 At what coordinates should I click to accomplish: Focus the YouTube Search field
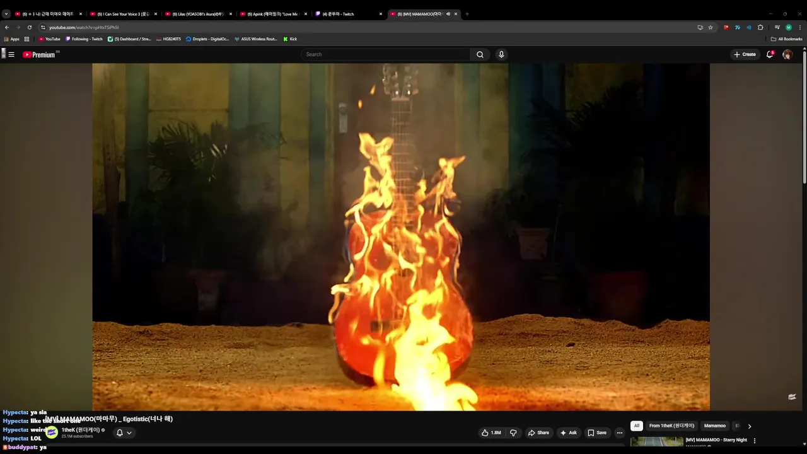(386, 54)
